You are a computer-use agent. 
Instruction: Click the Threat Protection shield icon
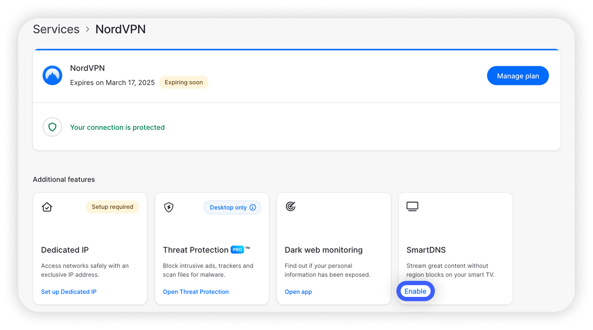168,207
